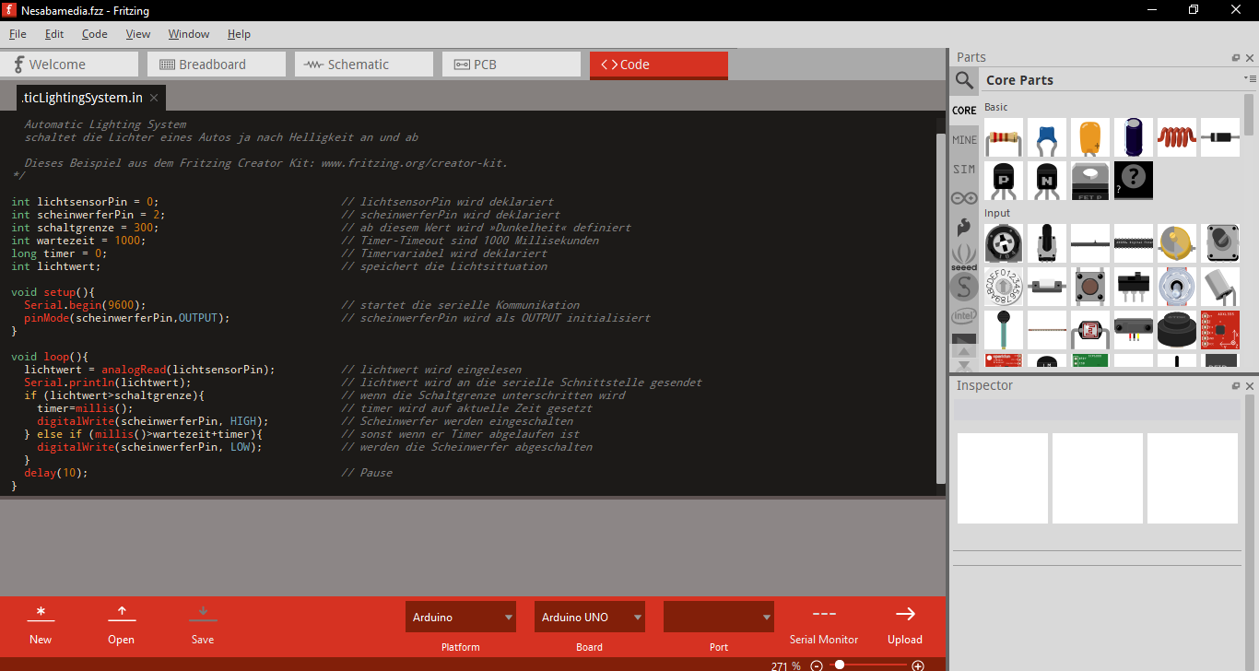
Task: Click the parts search magnifier icon
Action: (964, 81)
